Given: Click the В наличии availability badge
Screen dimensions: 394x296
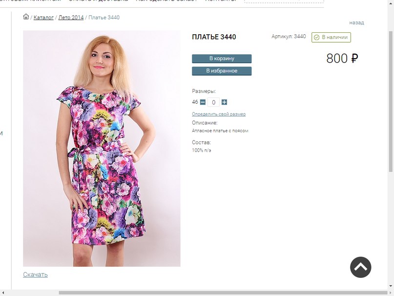Looking at the screenshot, I should pyautogui.click(x=331, y=37).
